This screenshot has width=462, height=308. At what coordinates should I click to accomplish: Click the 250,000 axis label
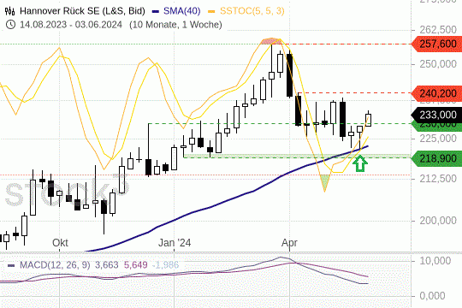(x=438, y=64)
